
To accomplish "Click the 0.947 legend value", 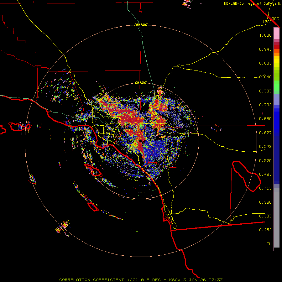I will (265, 49).
